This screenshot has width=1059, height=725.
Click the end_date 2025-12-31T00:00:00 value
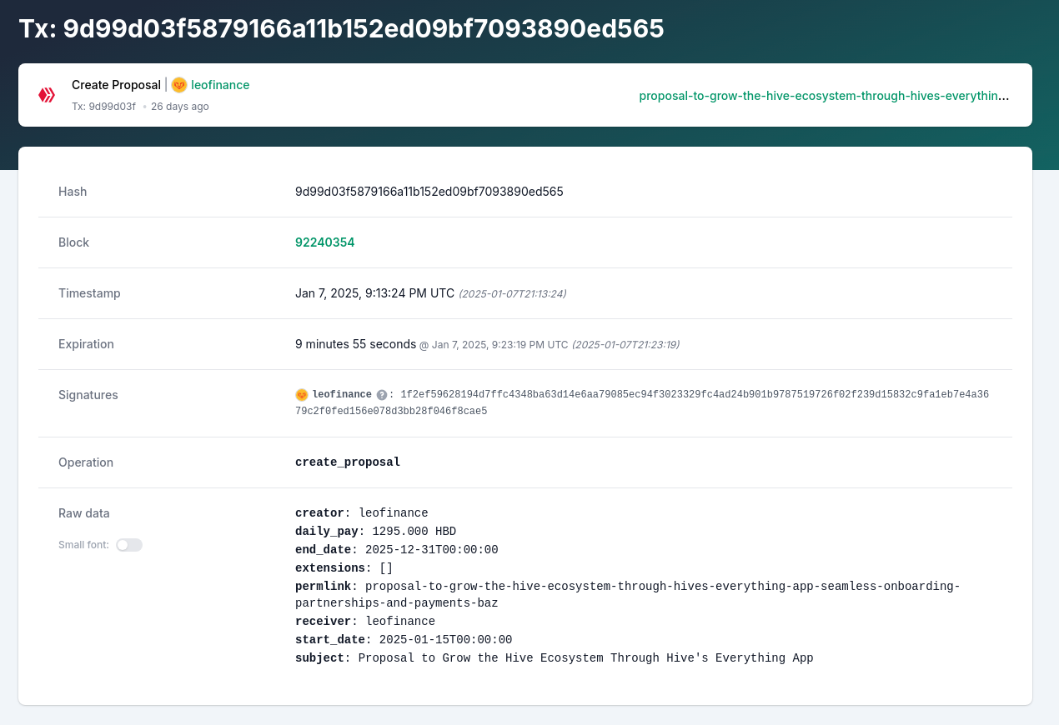tap(432, 550)
